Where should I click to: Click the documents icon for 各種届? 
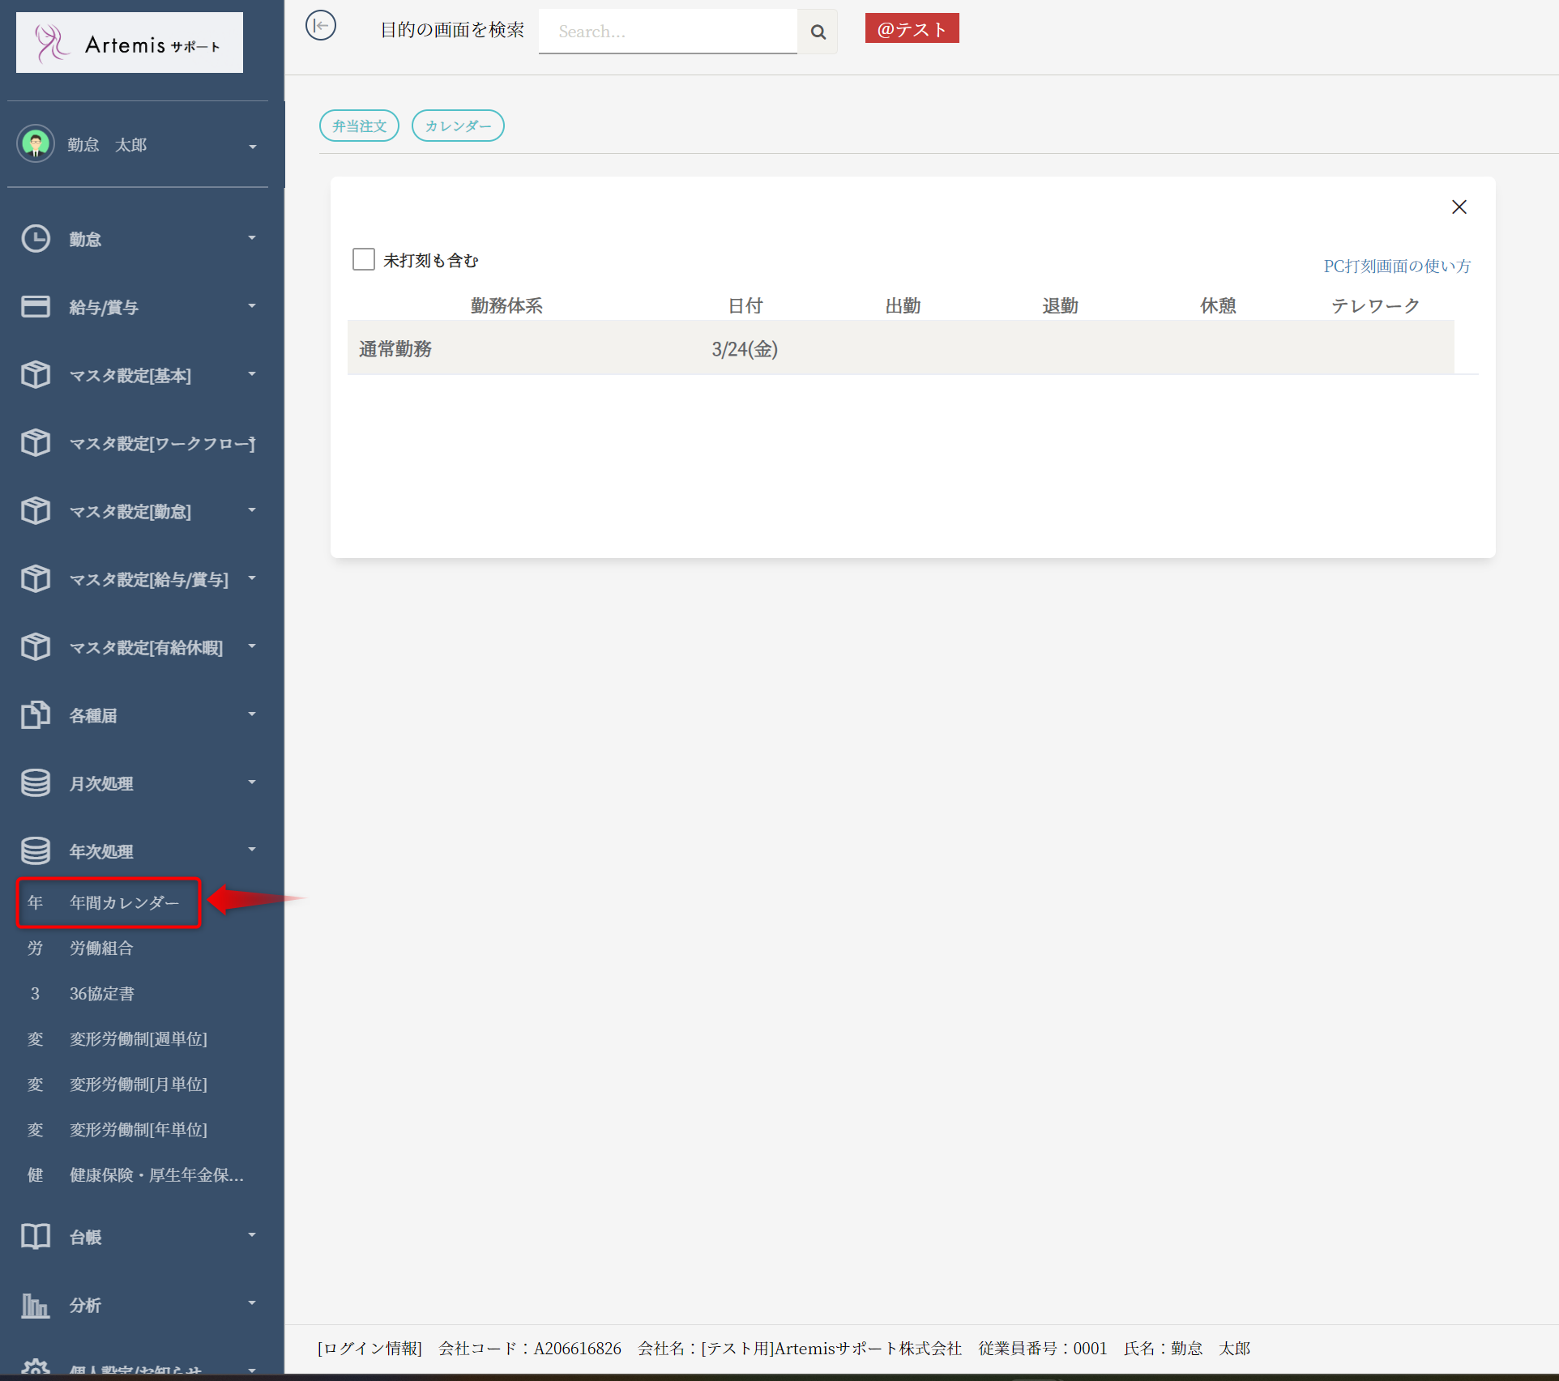[x=36, y=715]
